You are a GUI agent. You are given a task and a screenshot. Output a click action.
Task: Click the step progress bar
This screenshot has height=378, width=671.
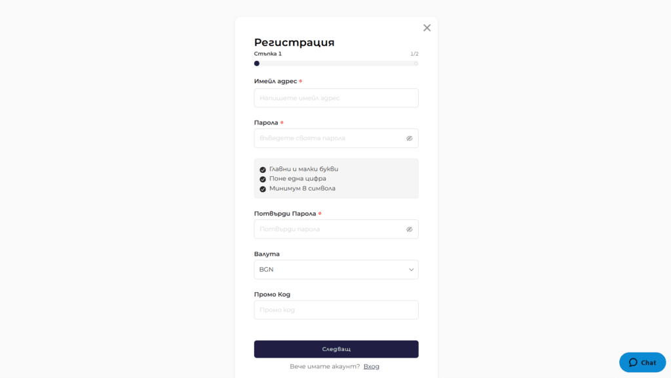click(336, 64)
